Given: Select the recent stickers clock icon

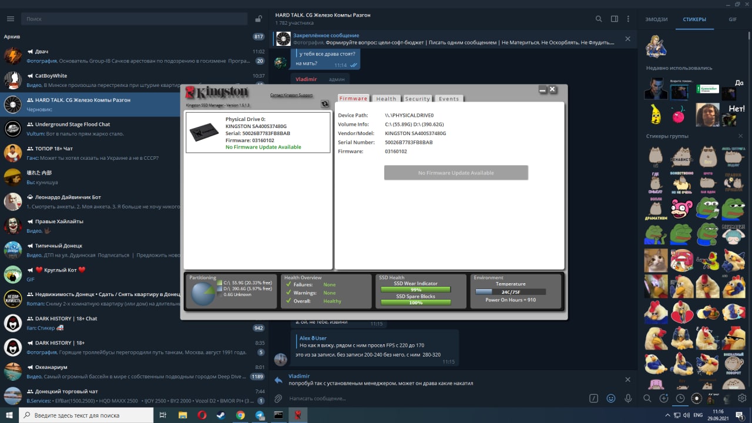Looking at the screenshot, I should [x=680, y=398].
